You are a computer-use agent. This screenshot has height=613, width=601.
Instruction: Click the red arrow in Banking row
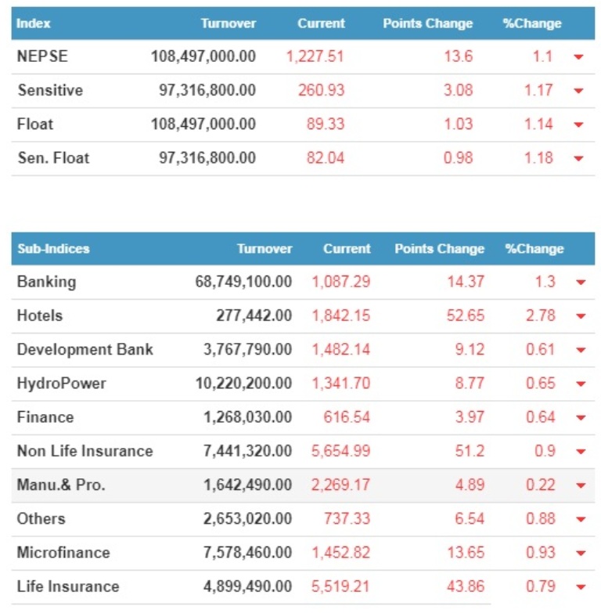[580, 283]
